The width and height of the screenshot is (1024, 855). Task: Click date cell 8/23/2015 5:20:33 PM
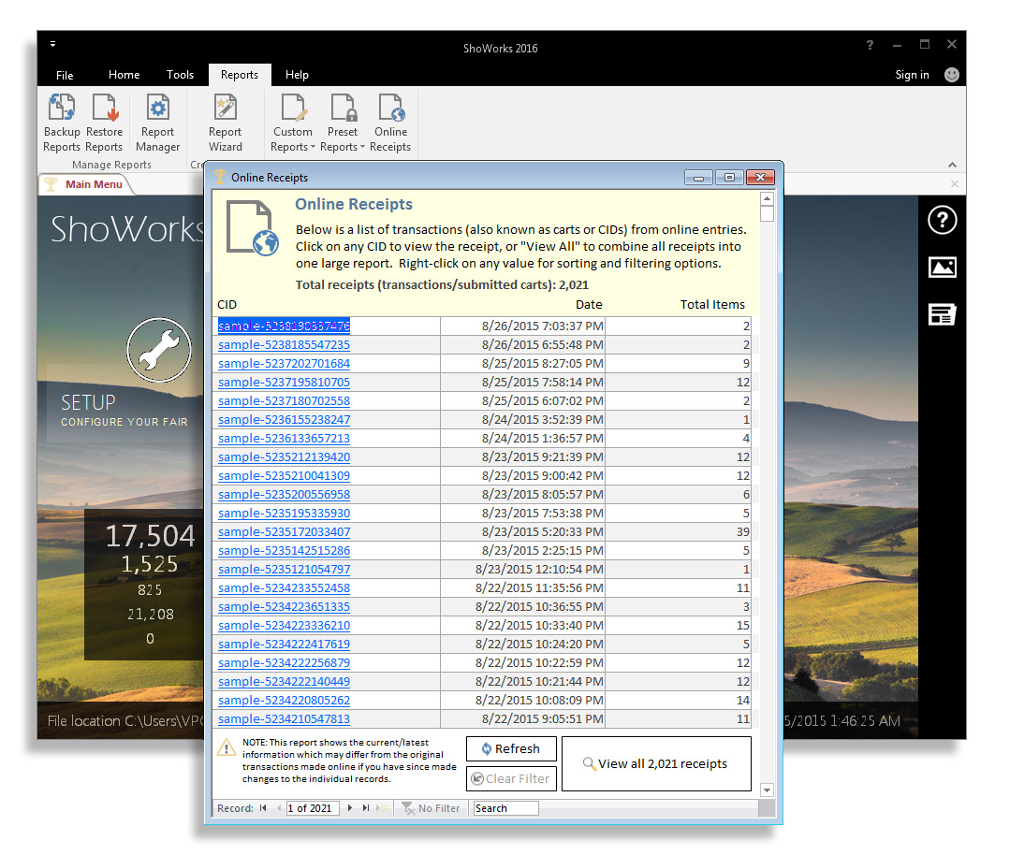pyautogui.click(x=522, y=532)
